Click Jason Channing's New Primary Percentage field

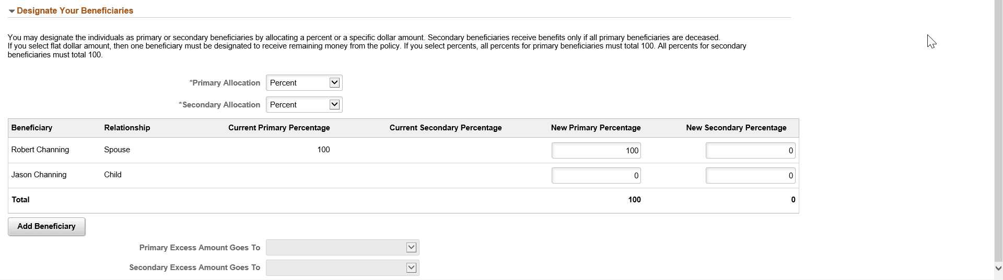(x=596, y=176)
